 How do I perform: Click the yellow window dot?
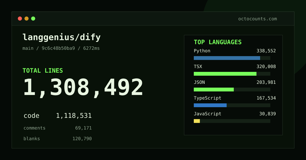click(27, 19)
